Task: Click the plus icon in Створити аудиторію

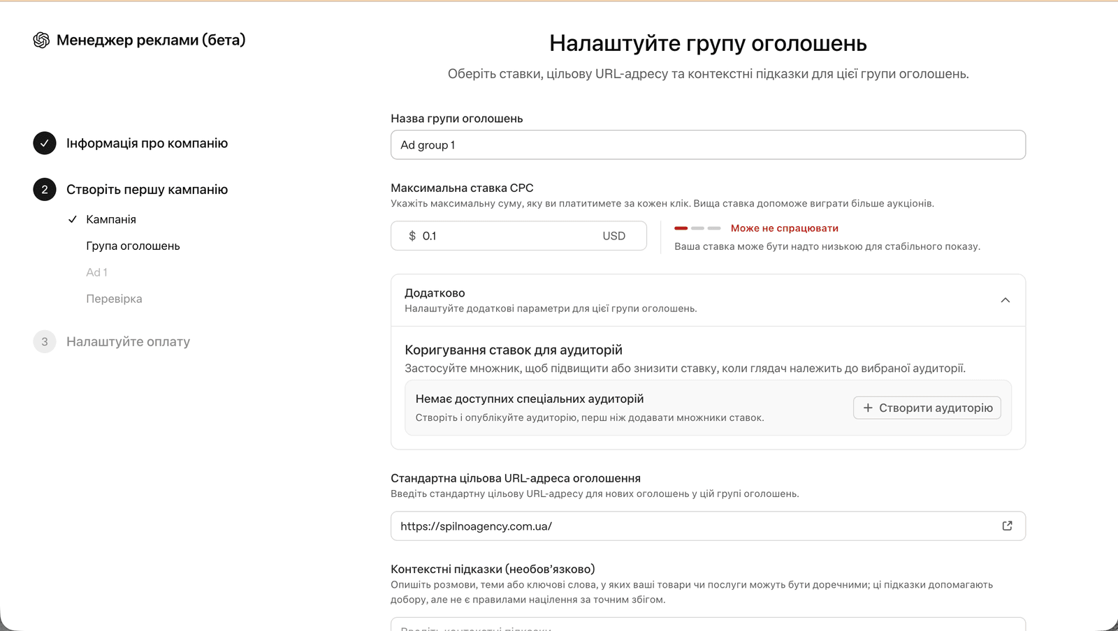Action: [868, 408]
